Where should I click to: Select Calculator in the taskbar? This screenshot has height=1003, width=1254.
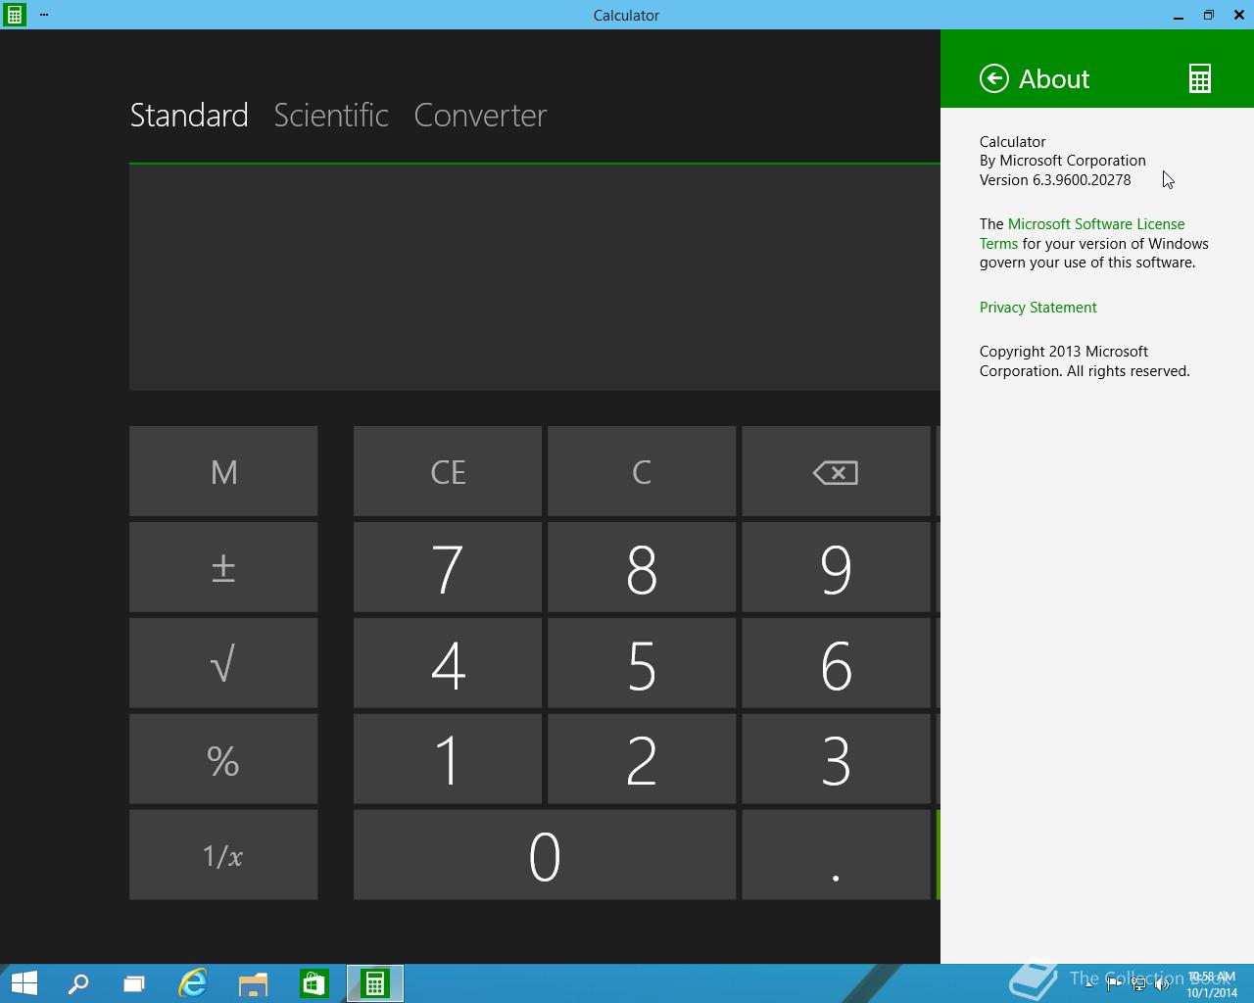[x=375, y=983]
